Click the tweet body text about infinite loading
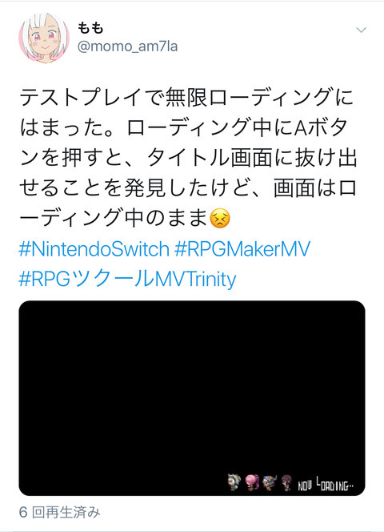The width and height of the screenshot is (384, 532). 188,157
